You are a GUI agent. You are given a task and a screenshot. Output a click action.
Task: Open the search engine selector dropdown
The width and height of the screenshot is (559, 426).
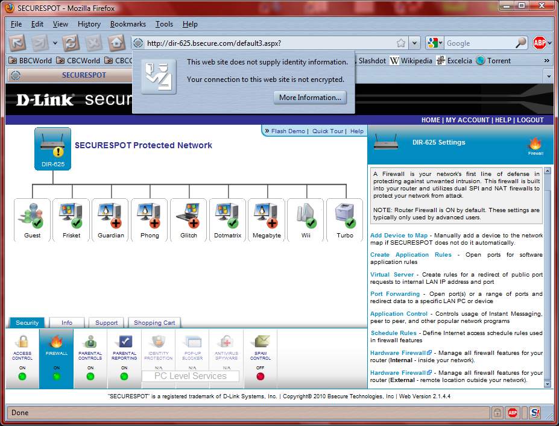(435, 43)
